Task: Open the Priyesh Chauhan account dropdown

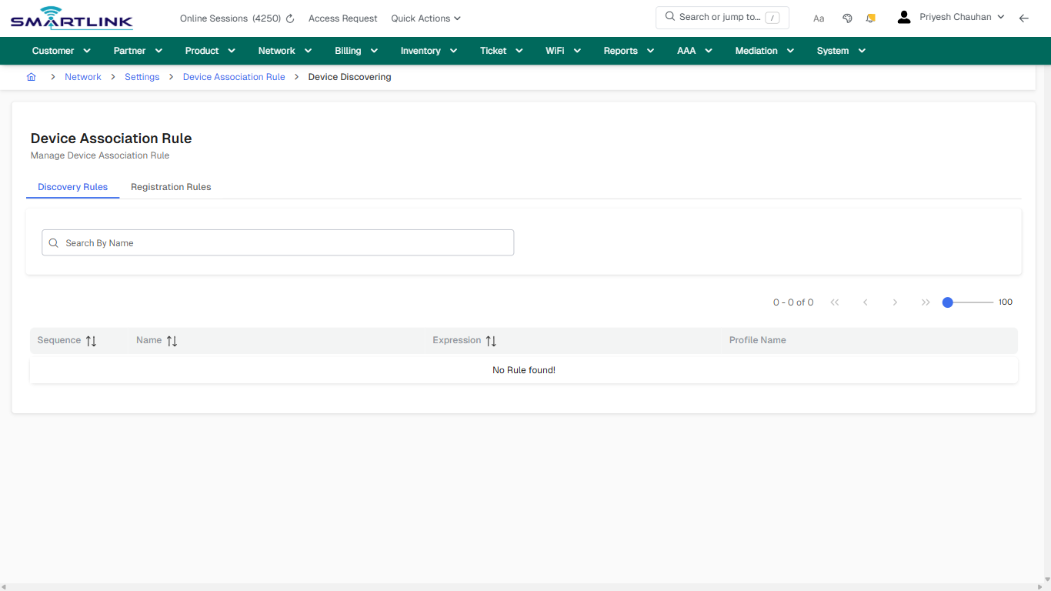Action: [x=956, y=16]
